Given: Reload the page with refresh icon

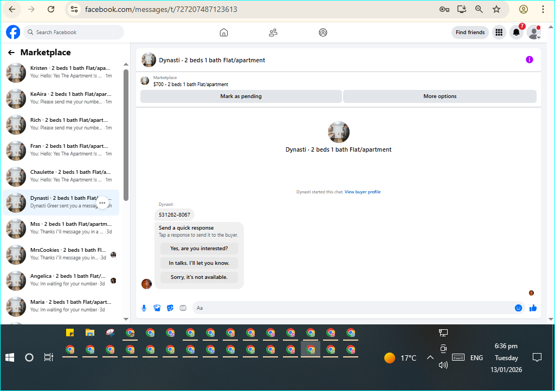Looking at the screenshot, I should coord(51,10).
